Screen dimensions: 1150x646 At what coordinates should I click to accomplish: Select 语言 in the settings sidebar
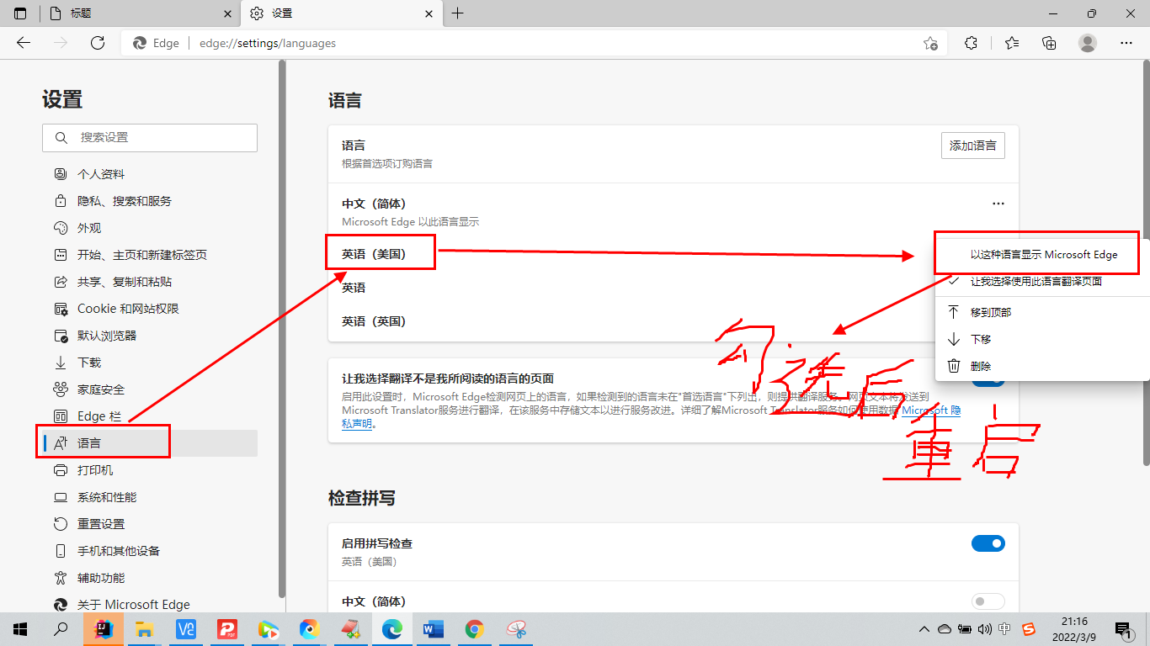[150, 443]
